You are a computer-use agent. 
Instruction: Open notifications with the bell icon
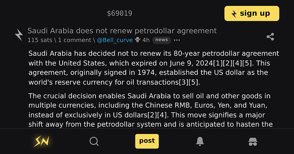[200, 141]
